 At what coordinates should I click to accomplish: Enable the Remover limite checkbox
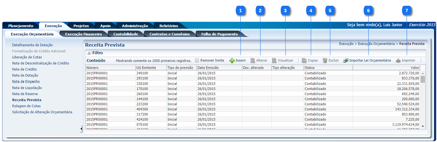click(x=197, y=60)
